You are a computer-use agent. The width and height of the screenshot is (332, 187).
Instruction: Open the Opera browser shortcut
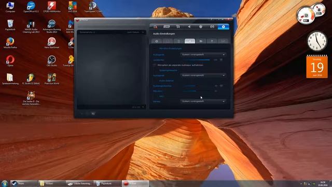[10, 61]
